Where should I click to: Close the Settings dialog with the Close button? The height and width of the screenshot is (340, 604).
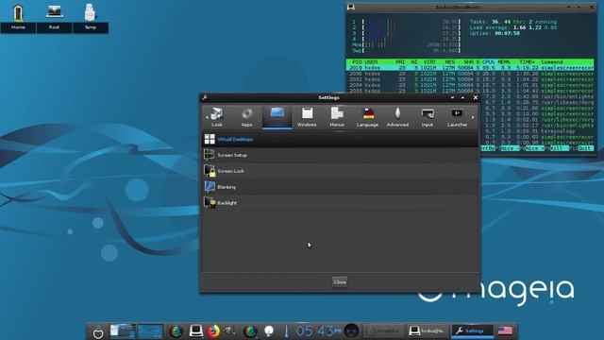click(340, 282)
